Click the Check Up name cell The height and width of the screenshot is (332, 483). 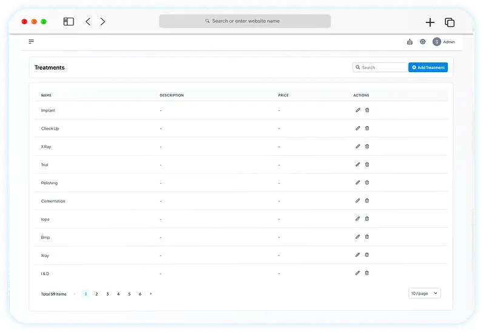tap(50, 128)
